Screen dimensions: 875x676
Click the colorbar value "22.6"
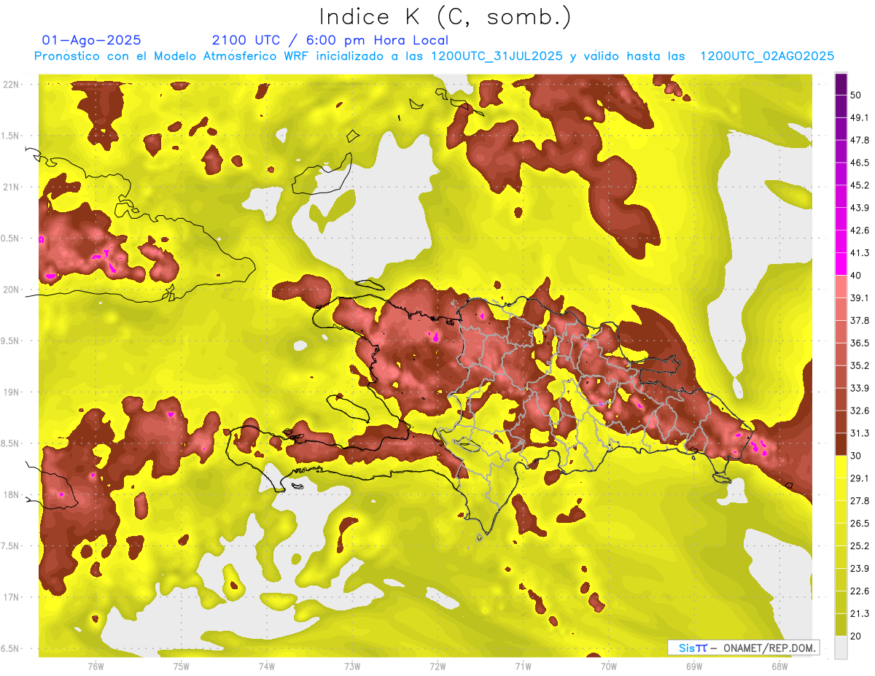click(860, 591)
